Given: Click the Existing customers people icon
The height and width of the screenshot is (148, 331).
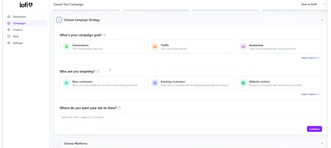Looking at the screenshot, I should (x=155, y=83).
